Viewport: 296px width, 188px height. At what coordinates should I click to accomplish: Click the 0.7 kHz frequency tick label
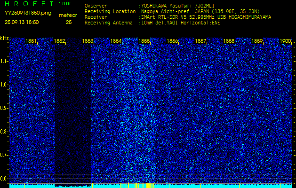coord(4,155)
